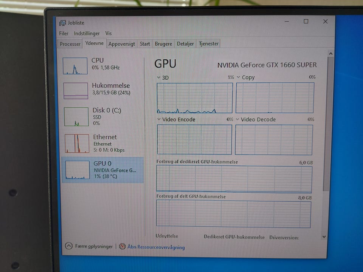
Task: Open the Video Decode engine dropdown
Action: click(237, 119)
